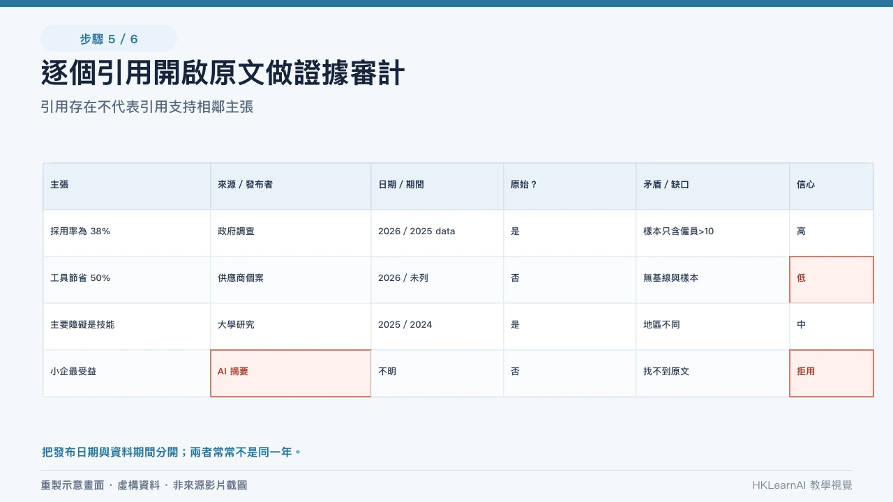Click the subtitle 引用存在不代表引用支持相鄰主張
This screenshot has height=502, width=893.
tap(147, 107)
